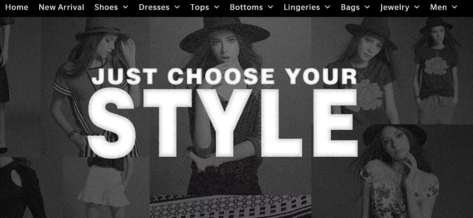This screenshot has width=473, height=218.
Task: Click the Bags menu label
Action: (350, 7)
